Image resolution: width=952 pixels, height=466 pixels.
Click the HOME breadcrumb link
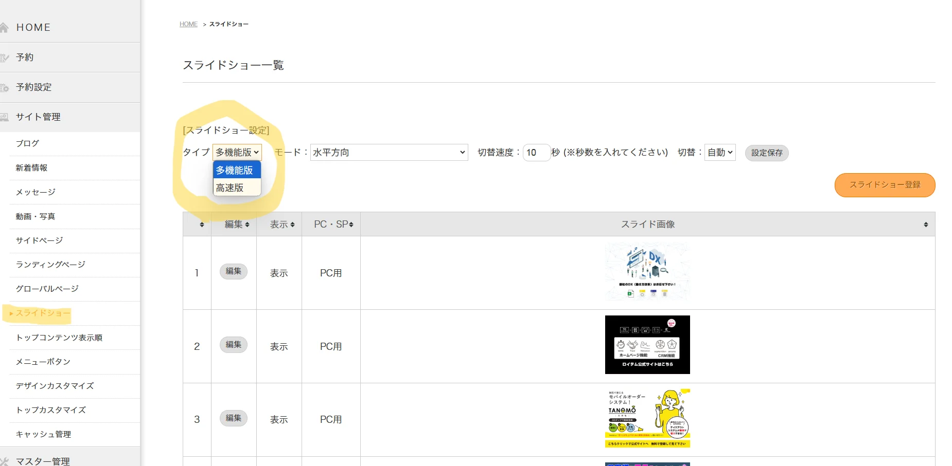[x=188, y=24]
